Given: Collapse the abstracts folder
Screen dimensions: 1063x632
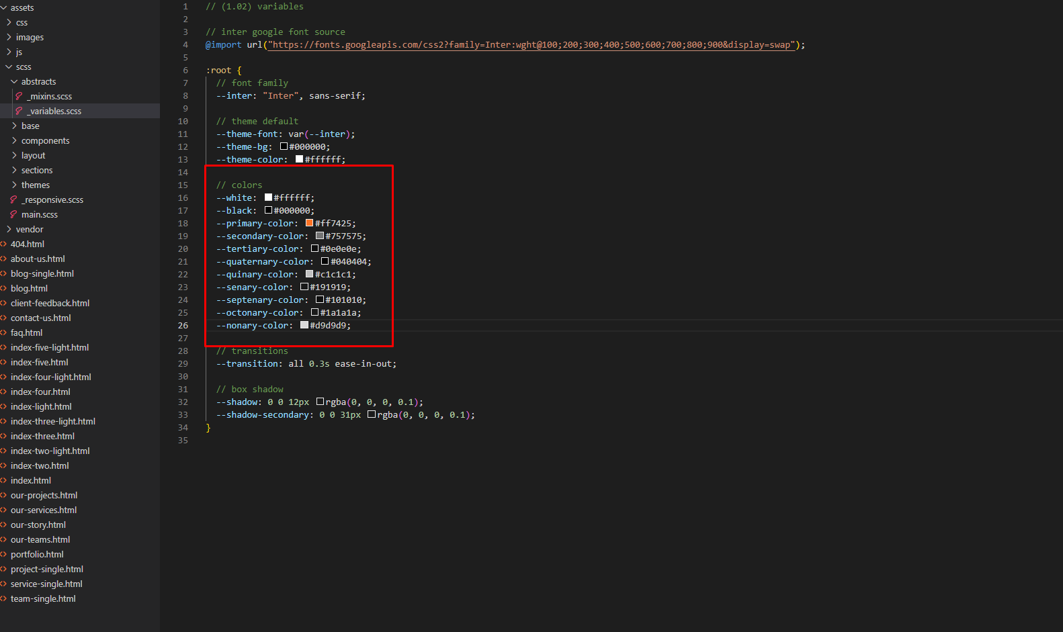Looking at the screenshot, I should click(14, 81).
